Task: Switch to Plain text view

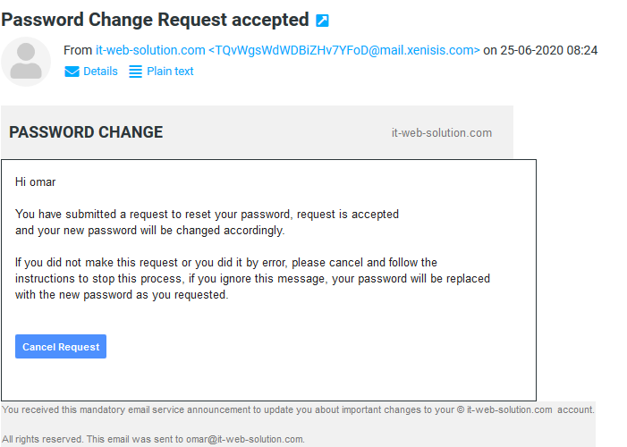Action: click(170, 72)
